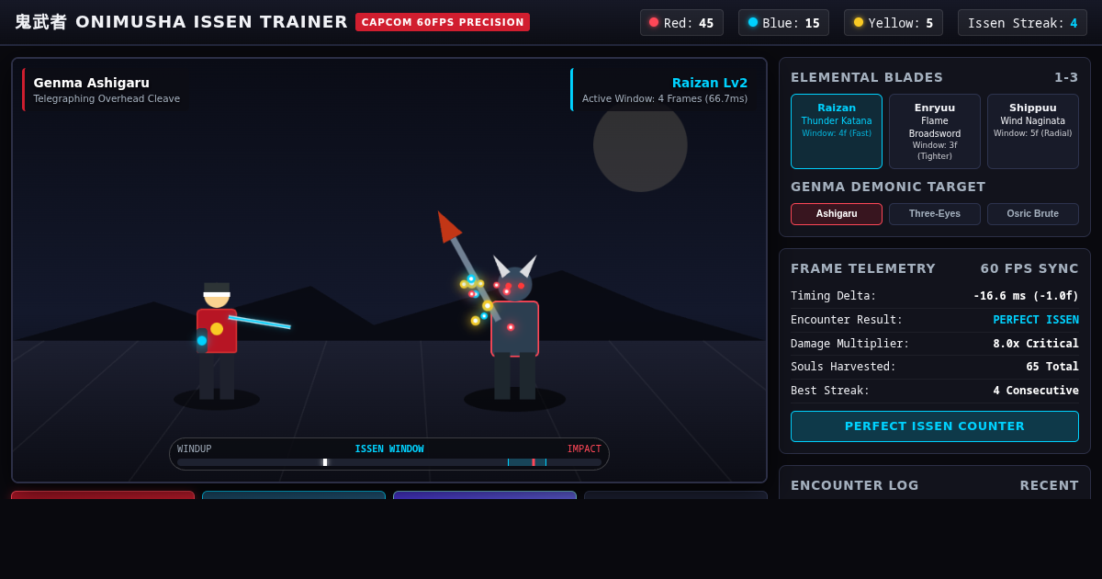
Task: Click the WINDUP label on timing bar
Action: click(x=195, y=449)
